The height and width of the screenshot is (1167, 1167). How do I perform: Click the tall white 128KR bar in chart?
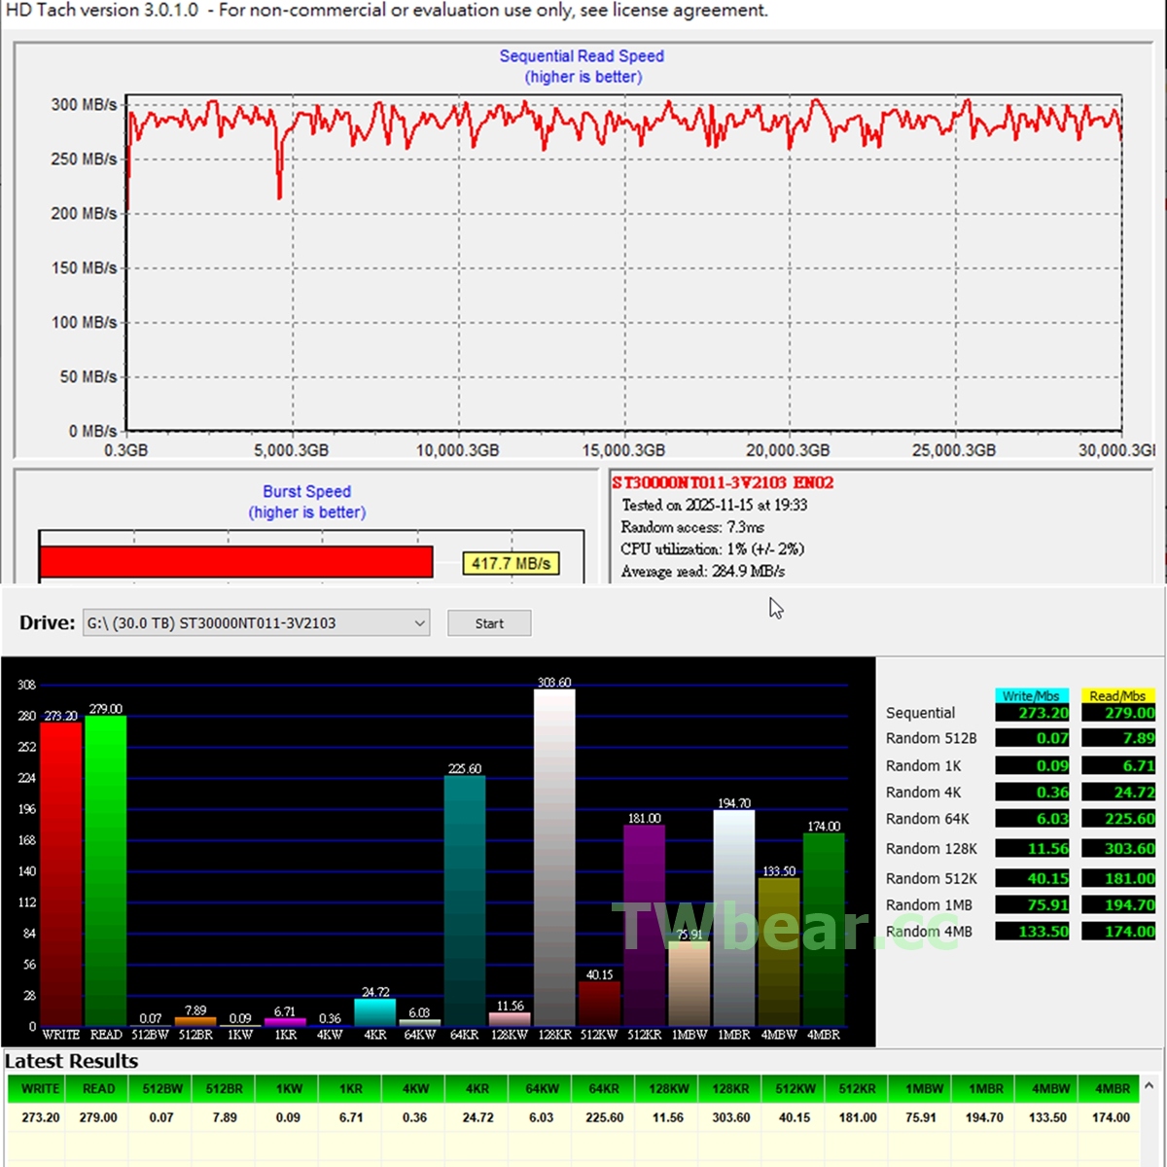[x=554, y=856]
